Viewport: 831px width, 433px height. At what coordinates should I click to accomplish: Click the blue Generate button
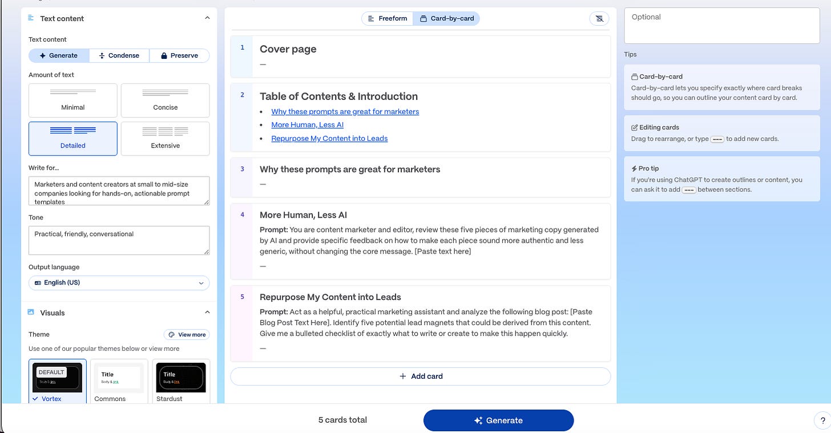point(498,420)
